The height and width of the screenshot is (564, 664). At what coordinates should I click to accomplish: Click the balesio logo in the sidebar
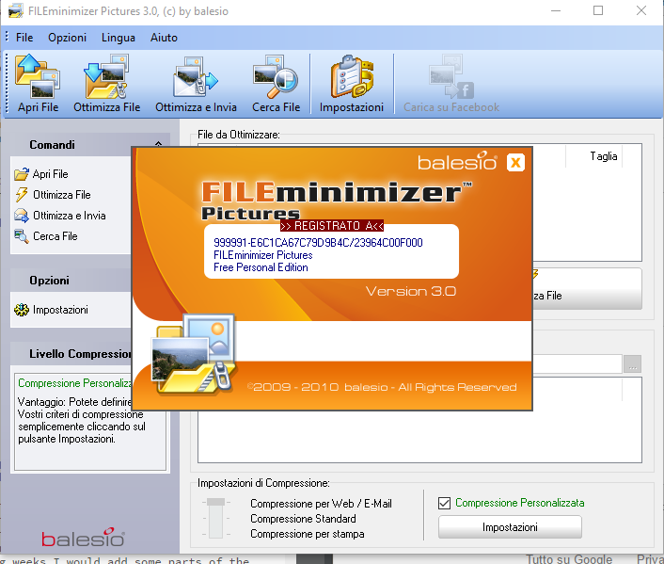point(83,538)
